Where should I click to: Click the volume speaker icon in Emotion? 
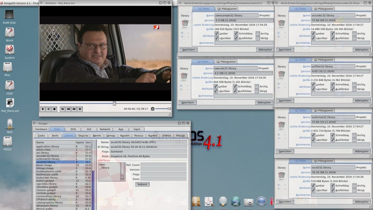click(x=153, y=109)
